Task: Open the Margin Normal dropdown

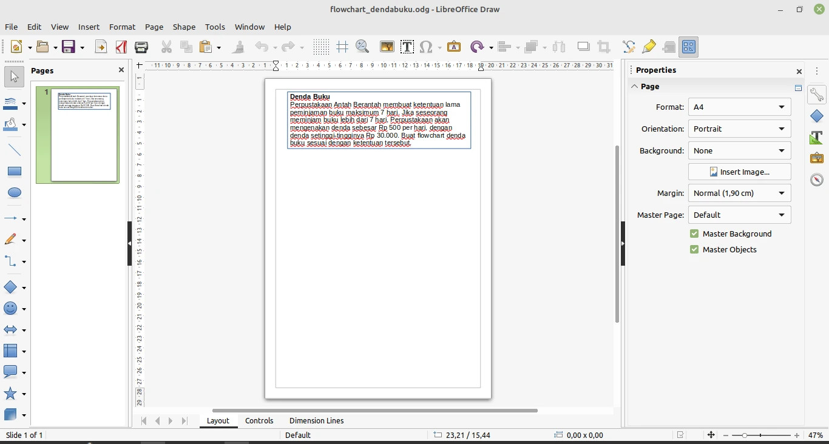Action: tap(740, 193)
